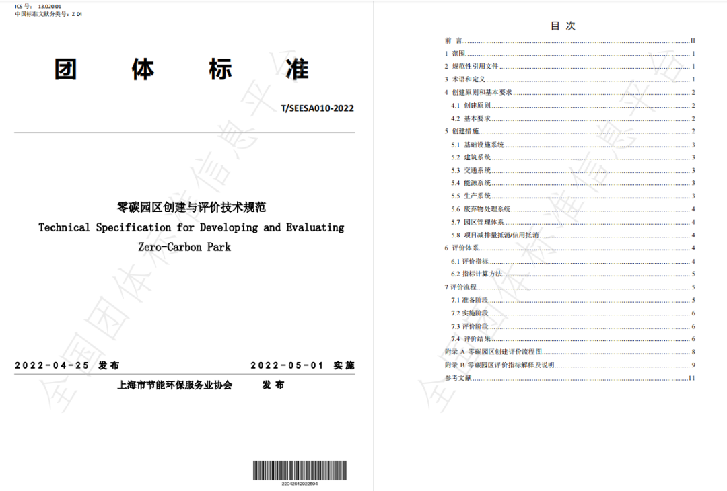Select TOC entry '4.2 基本要求'
727x491 pixels.
point(573,118)
